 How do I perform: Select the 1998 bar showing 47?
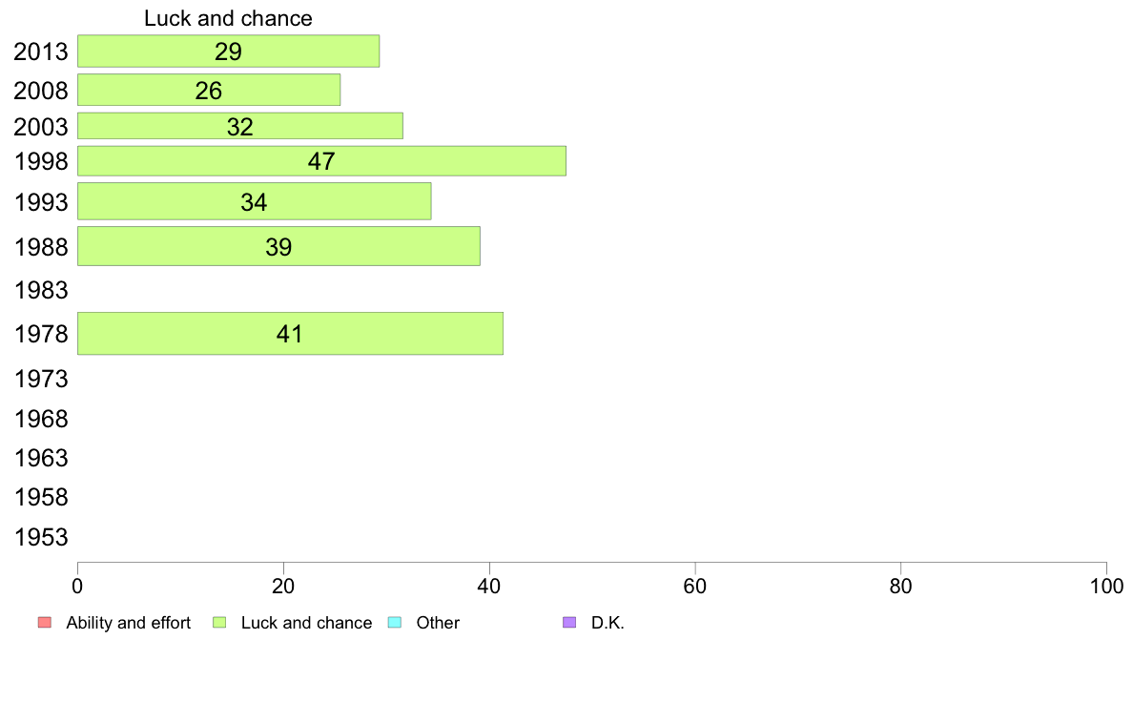(x=321, y=160)
